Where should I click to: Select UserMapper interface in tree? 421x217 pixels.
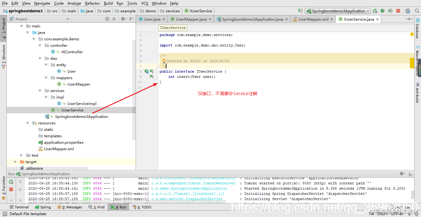[79, 84]
